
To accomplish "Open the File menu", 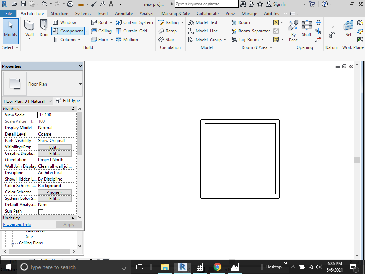I will [x=9, y=14].
